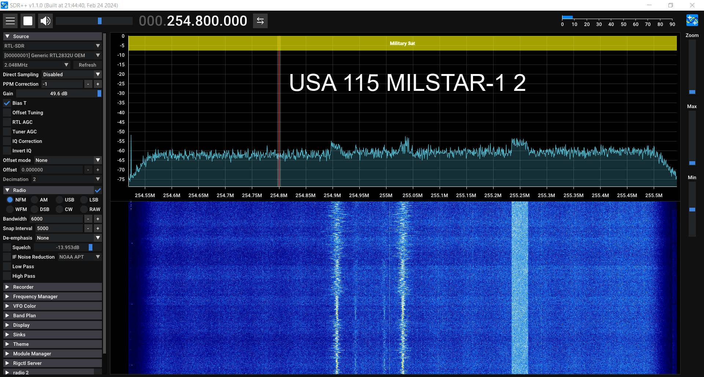The width and height of the screenshot is (704, 377).
Task: Toggle the hamburger menu button
Action: tap(10, 21)
